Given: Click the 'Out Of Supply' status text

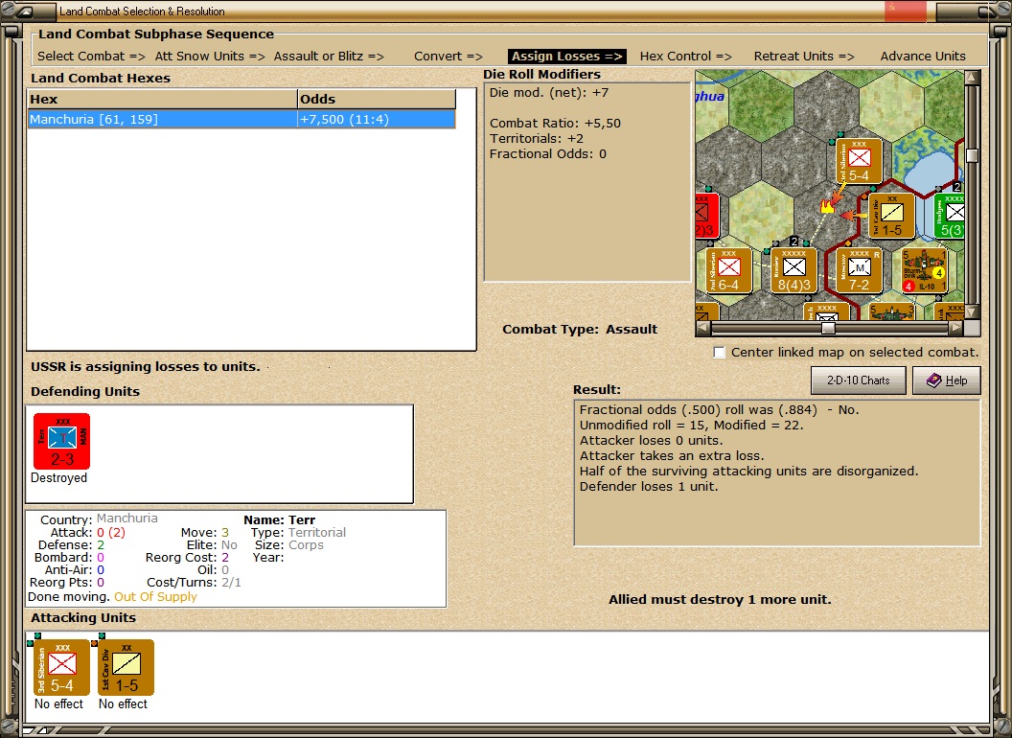Looking at the screenshot, I should (x=155, y=596).
